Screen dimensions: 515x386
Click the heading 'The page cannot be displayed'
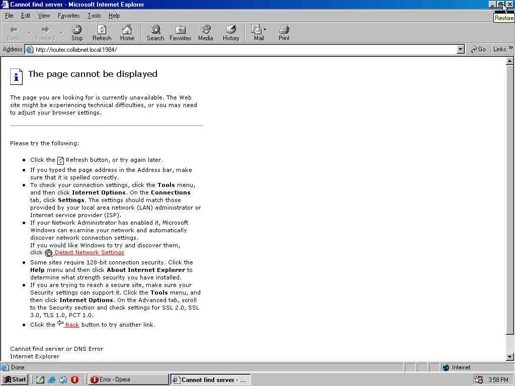click(93, 74)
